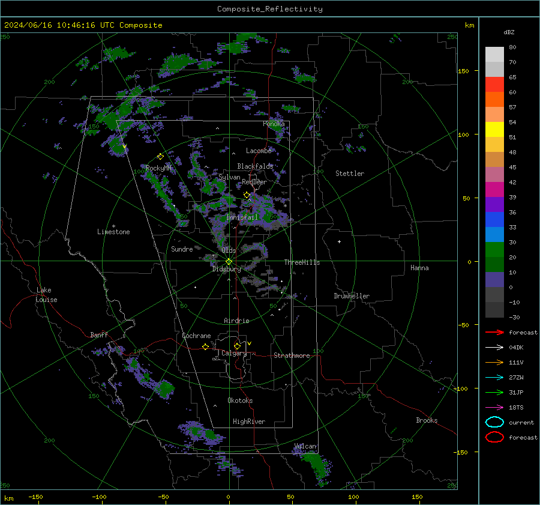The image size is (540, 505).
Task: Select the red 65 dBZ color swatch
Action: (494, 84)
